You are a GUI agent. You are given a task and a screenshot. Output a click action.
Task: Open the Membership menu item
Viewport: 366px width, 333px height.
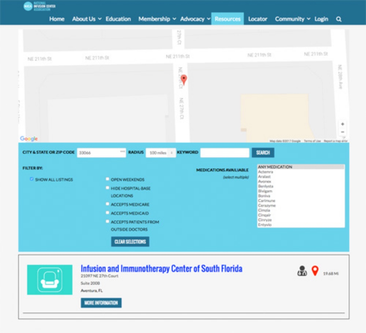click(x=154, y=19)
